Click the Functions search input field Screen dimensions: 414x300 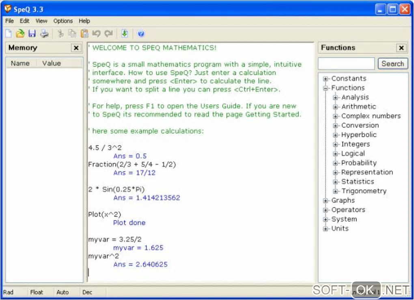(x=346, y=64)
